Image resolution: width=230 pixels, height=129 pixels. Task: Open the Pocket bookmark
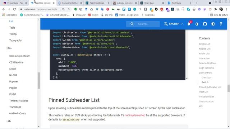coord(93,15)
